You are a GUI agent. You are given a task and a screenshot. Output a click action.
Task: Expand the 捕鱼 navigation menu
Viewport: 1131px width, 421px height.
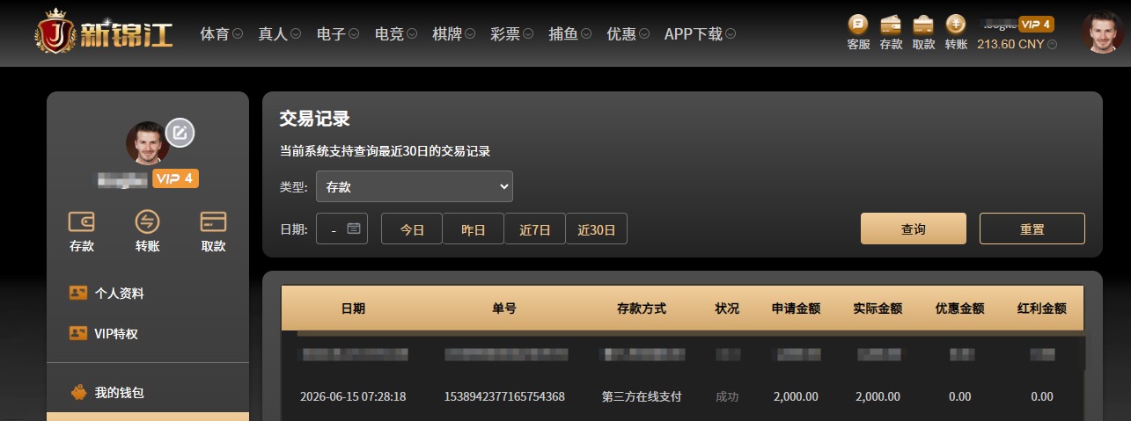570,33
